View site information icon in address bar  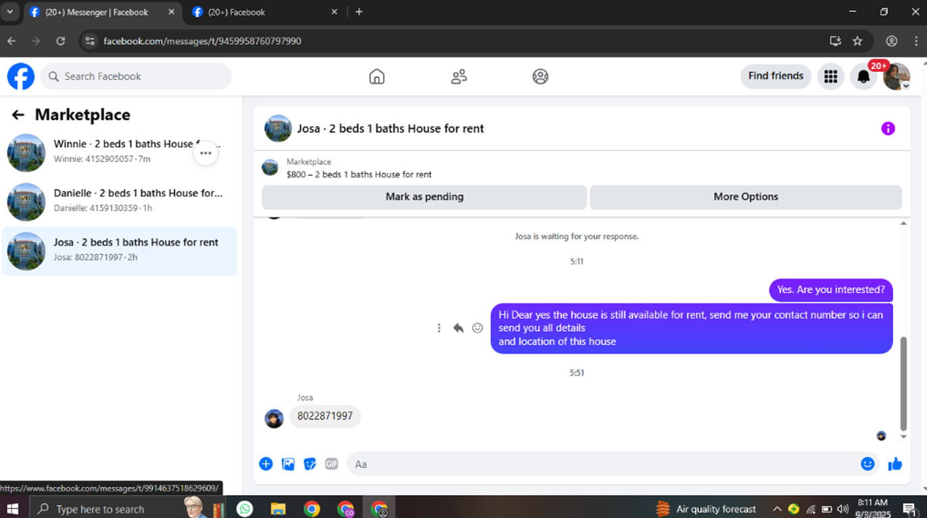click(x=90, y=41)
